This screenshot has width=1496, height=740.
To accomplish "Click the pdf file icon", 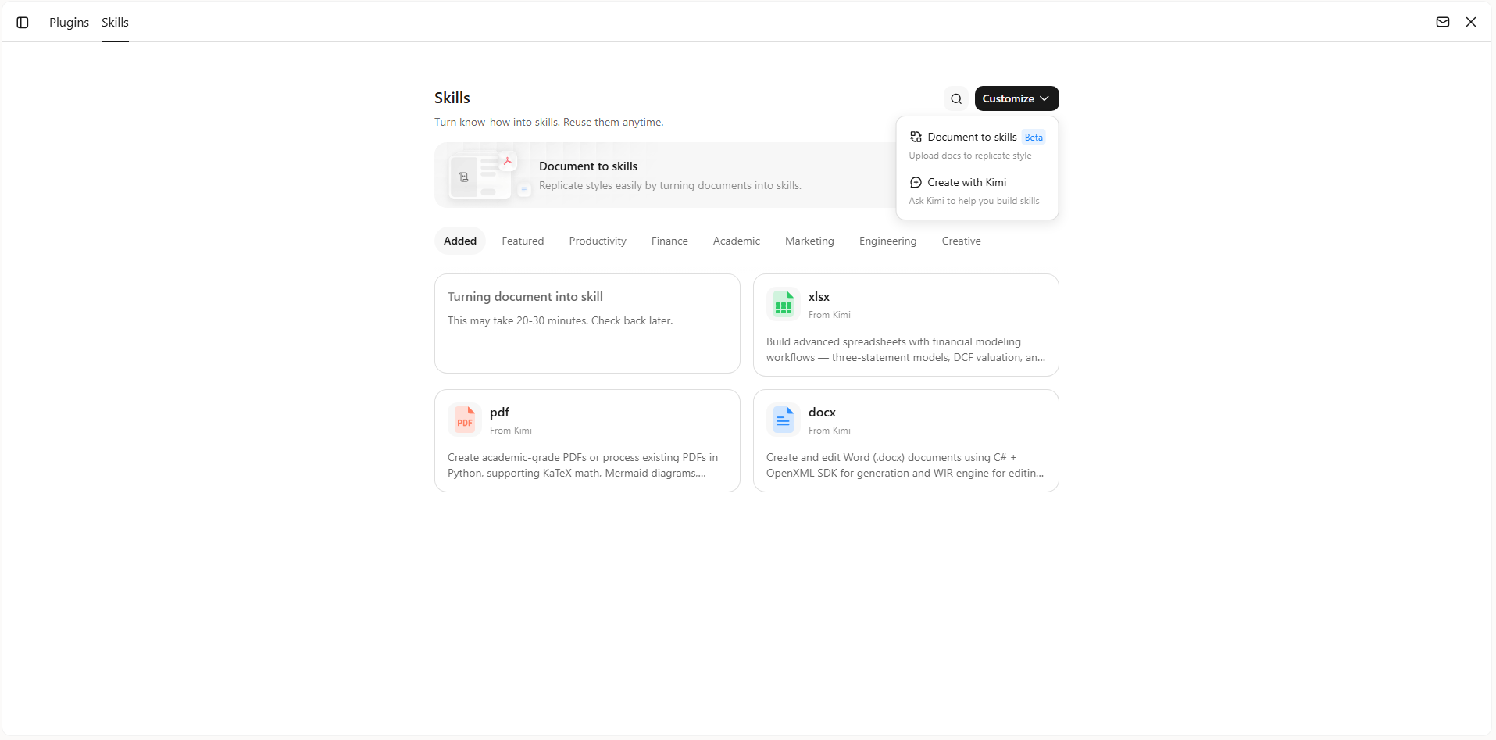I will coord(465,420).
